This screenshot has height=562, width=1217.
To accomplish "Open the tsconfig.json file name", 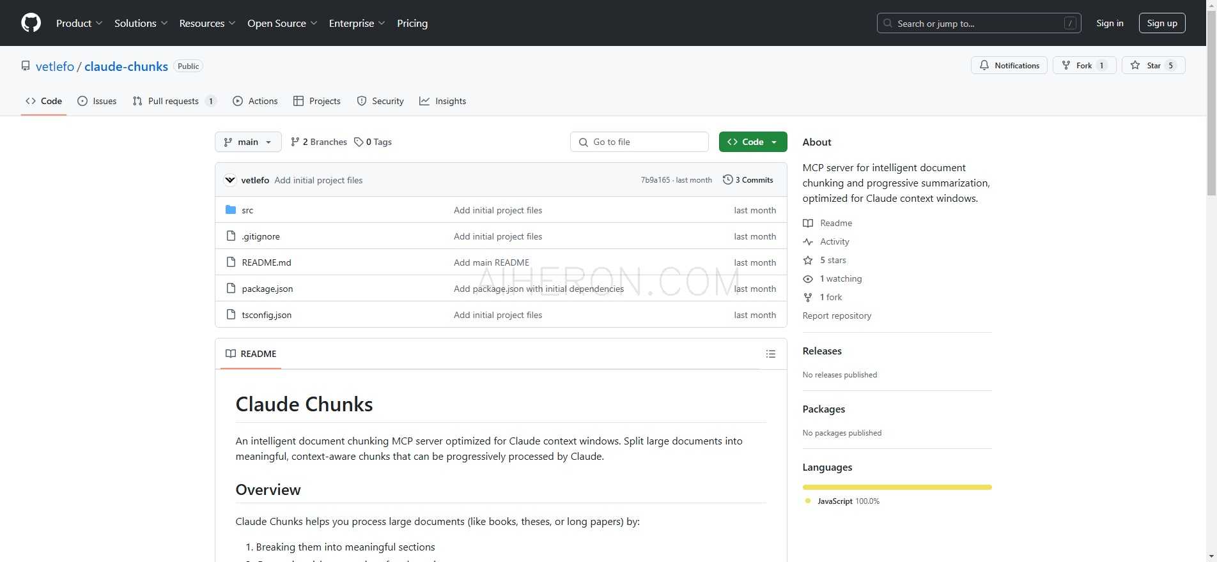I will pos(267,315).
